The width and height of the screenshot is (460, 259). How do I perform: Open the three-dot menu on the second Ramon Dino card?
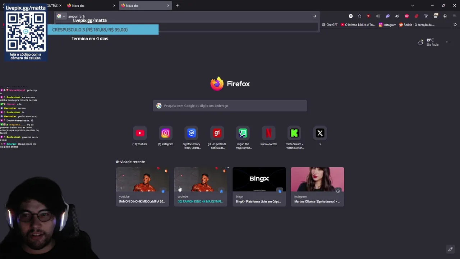[x=227, y=168]
